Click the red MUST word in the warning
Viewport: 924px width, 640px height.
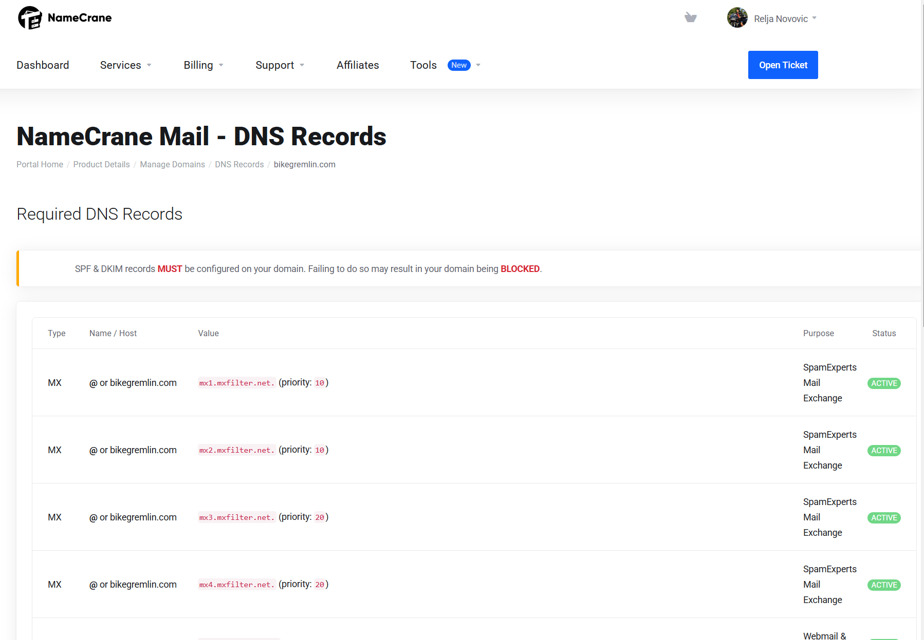tap(170, 269)
